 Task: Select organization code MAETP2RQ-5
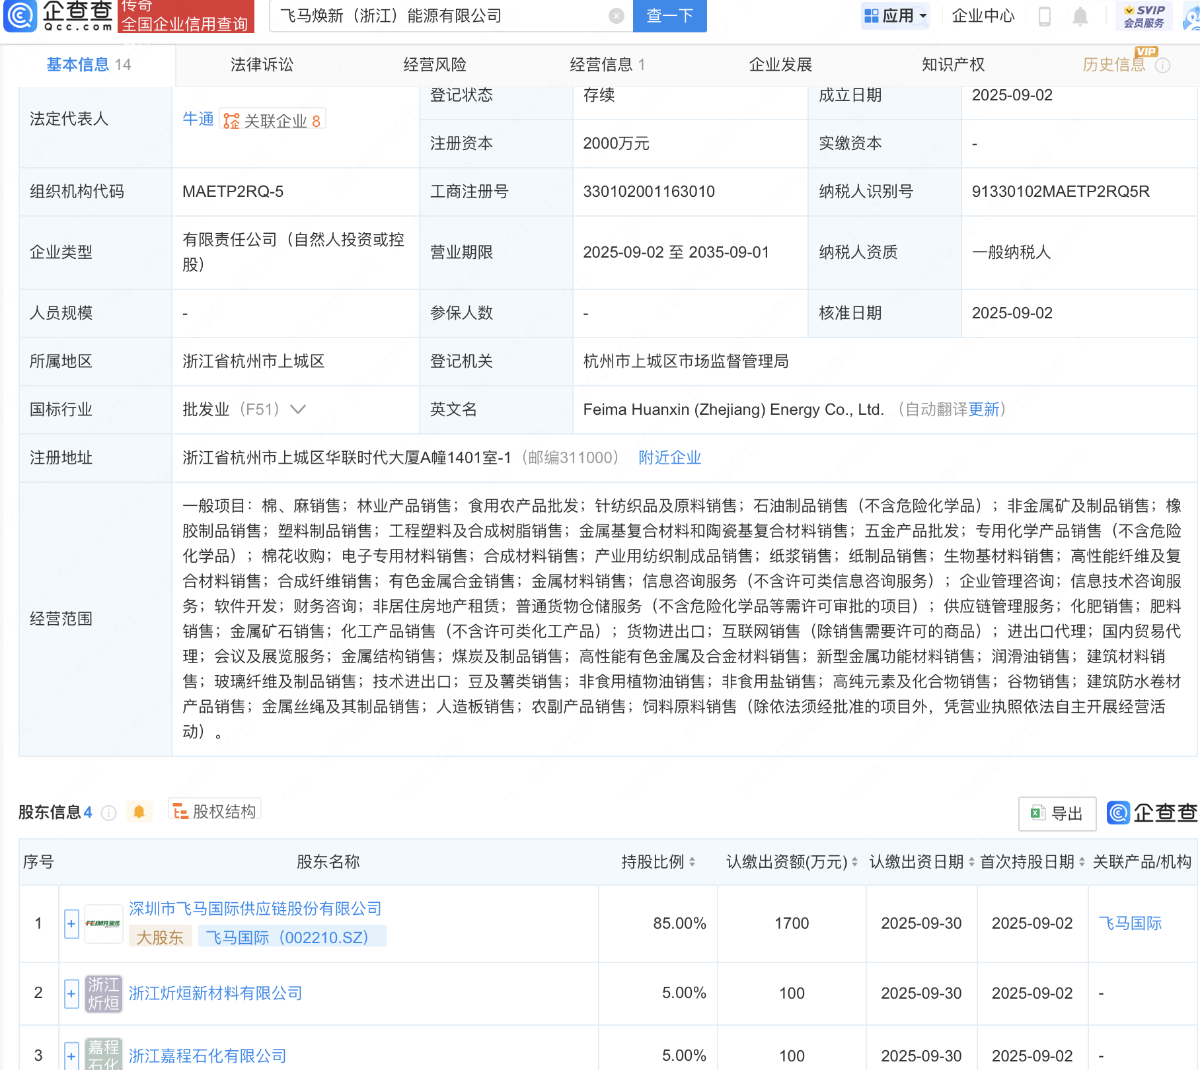tap(233, 192)
